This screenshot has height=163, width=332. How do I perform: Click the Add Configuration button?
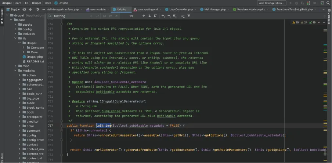click(272, 3)
